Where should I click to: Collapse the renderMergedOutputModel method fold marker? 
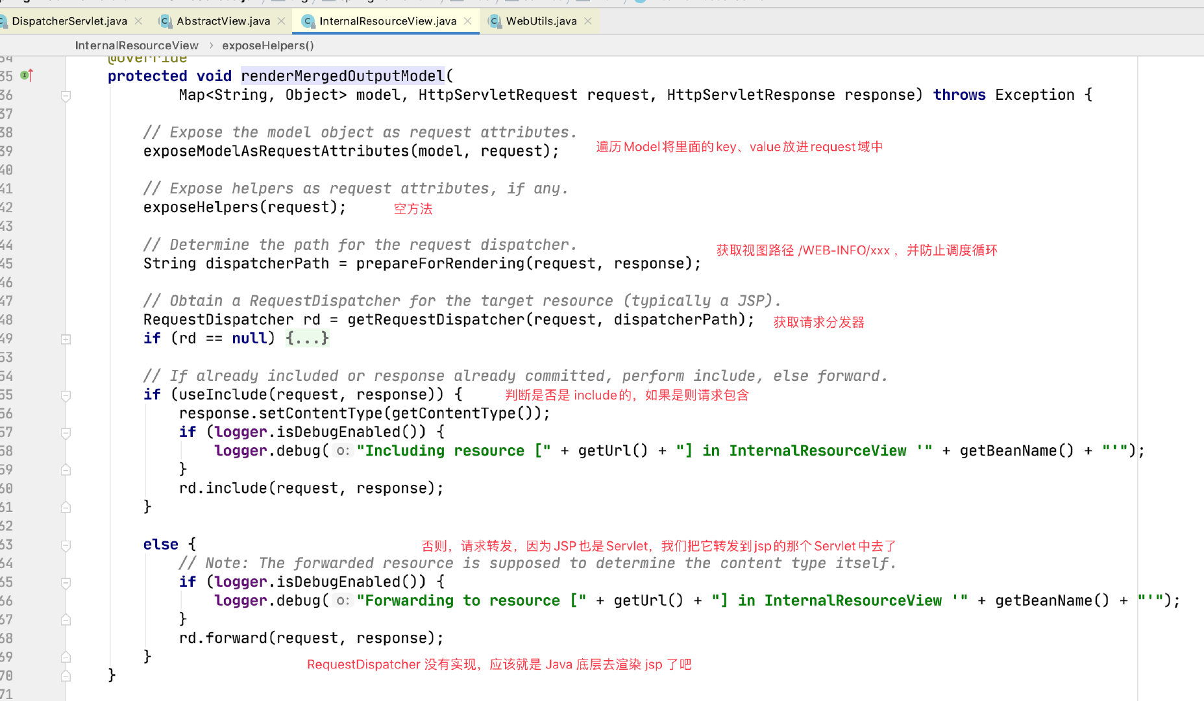coord(66,96)
